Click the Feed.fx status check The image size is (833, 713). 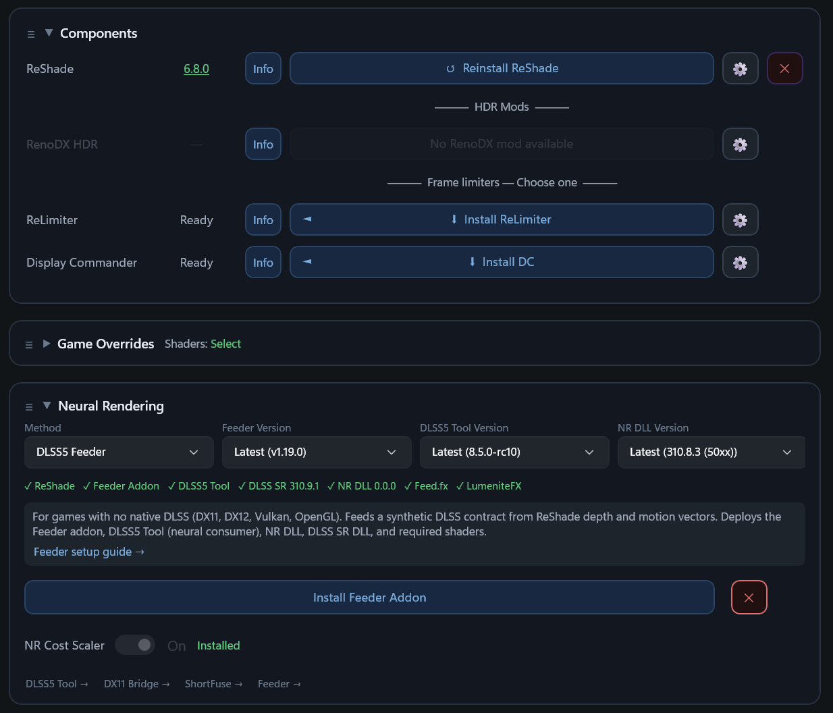426,486
